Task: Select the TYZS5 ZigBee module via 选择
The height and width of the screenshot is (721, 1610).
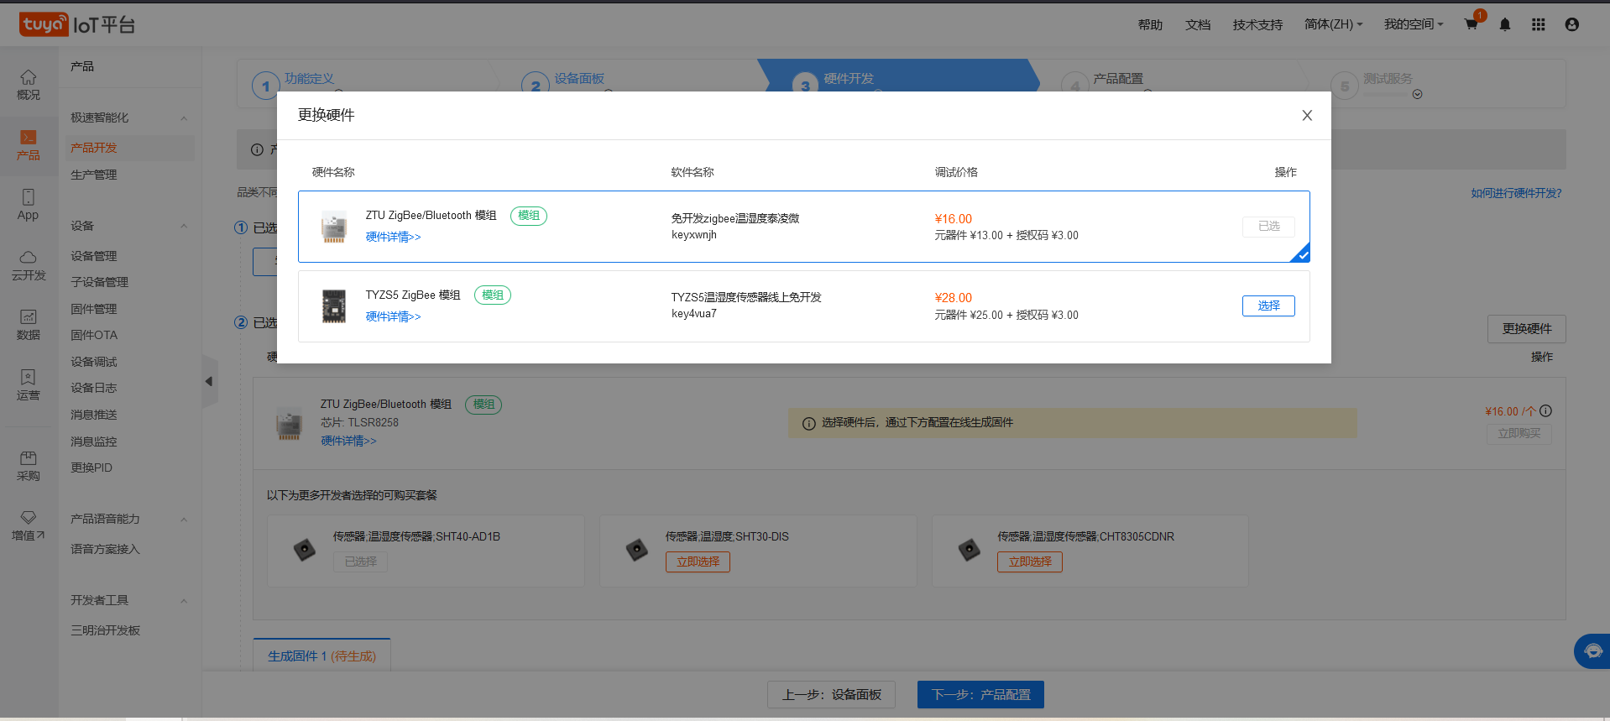Action: click(x=1268, y=306)
